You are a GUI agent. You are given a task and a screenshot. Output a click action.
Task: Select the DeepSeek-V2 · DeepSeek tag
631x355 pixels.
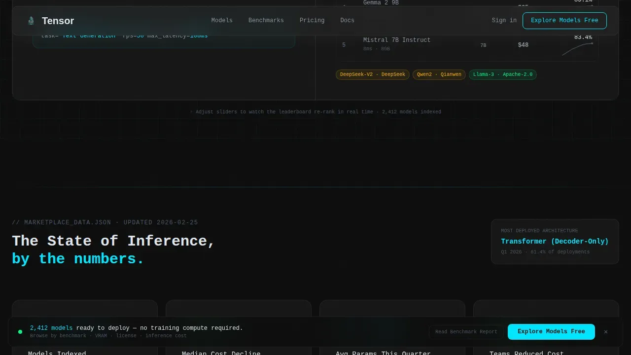pyautogui.click(x=373, y=74)
